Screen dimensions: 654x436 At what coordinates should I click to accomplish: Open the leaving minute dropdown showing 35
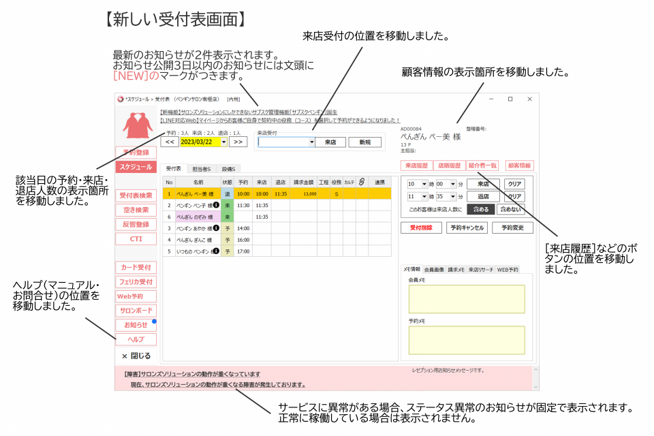453,196
